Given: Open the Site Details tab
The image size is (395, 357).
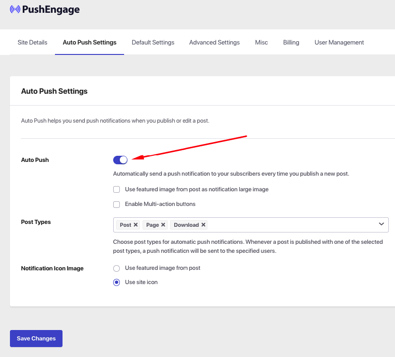Looking at the screenshot, I should tap(32, 43).
